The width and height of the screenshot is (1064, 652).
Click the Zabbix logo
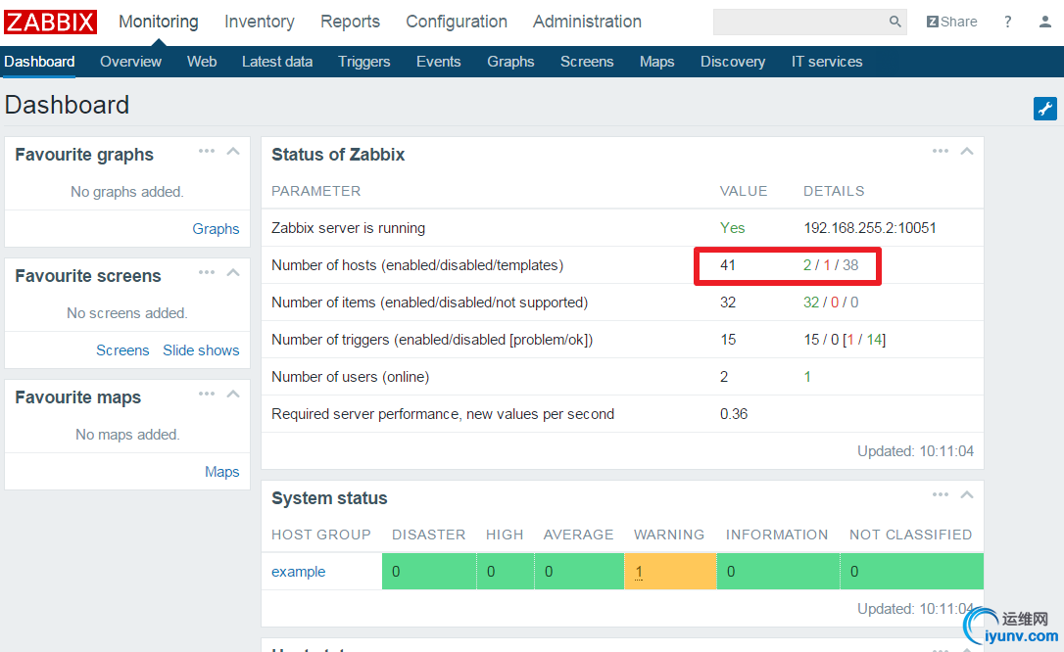point(51,22)
